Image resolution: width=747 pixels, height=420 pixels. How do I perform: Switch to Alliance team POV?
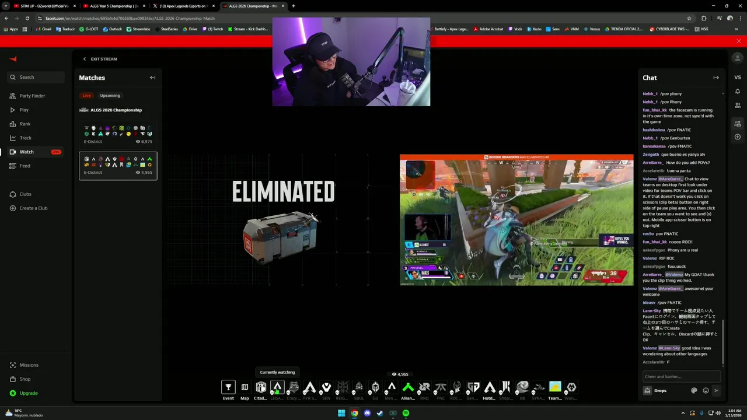tap(408, 387)
